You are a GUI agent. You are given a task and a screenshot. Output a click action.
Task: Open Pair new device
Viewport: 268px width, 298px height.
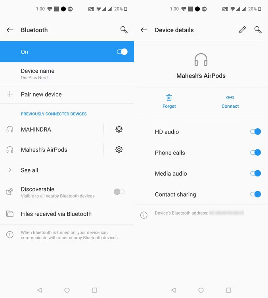pos(67,94)
